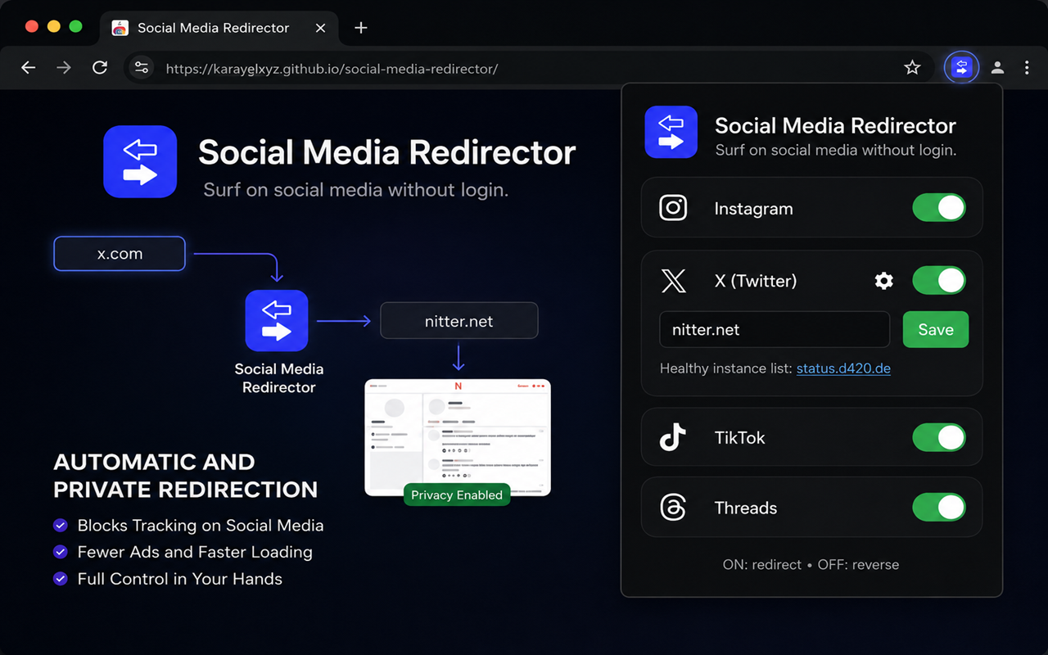
Task: Click the TikTok logo in the popup
Action: (673, 437)
